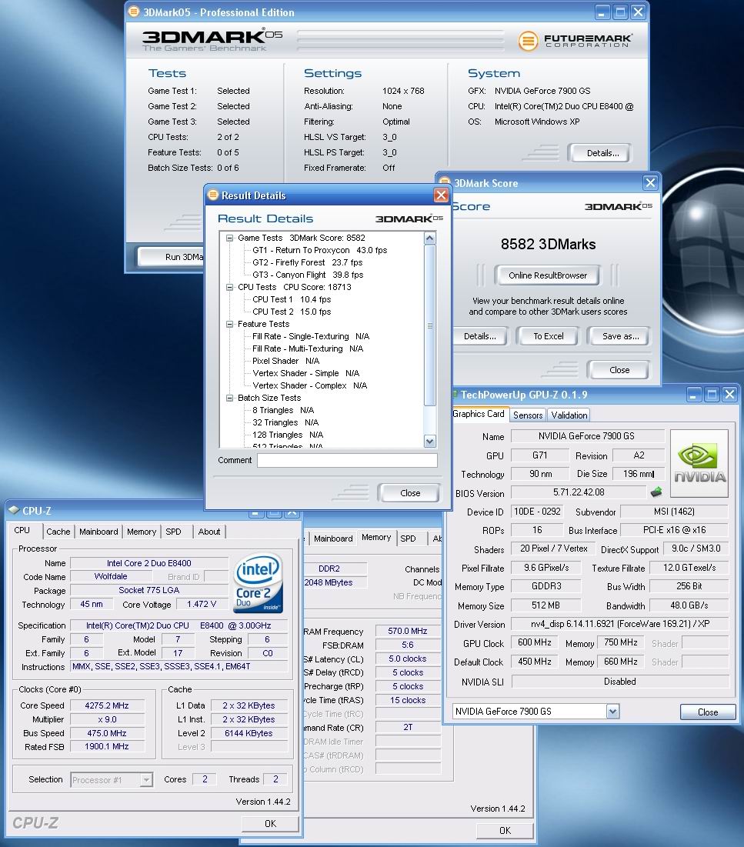The width and height of the screenshot is (744, 847).
Task: Click the Futuremark Corporation logo
Action: click(576, 41)
